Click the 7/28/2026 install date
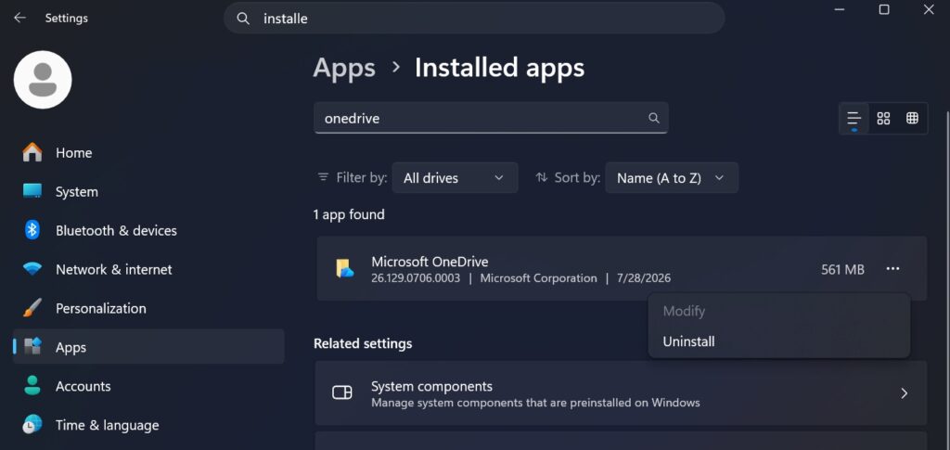The image size is (950, 450). tap(644, 278)
